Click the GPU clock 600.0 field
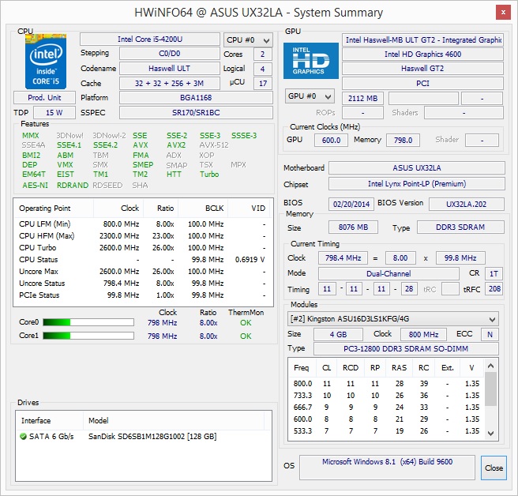The image size is (518, 496). tap(331, 141)
